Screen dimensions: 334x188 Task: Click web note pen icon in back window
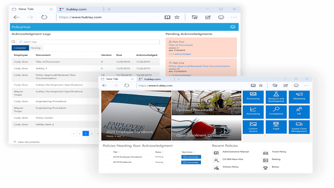tap(208, 17)
